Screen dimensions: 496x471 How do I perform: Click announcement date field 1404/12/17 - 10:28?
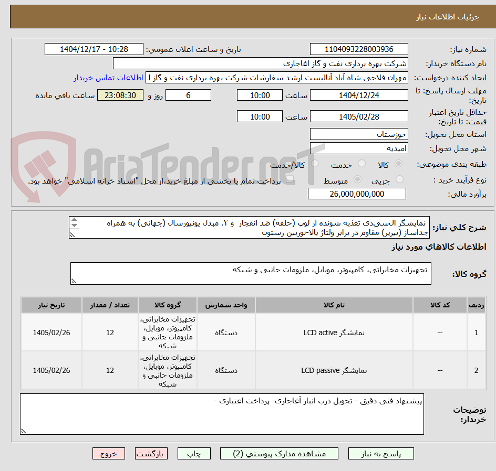94,49
